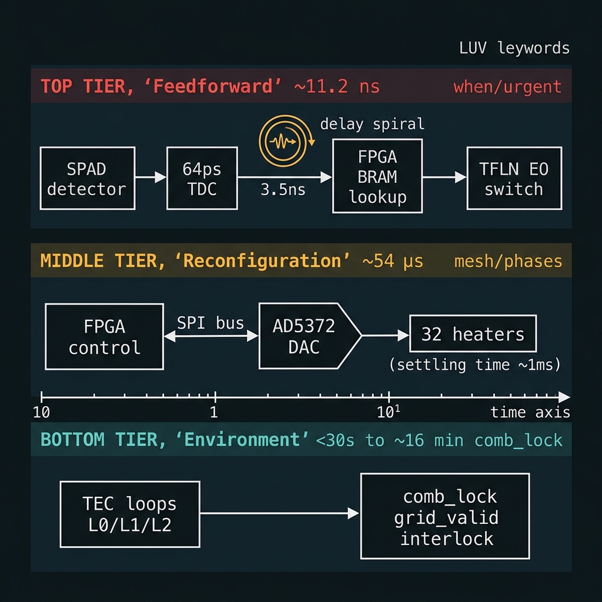Select the TFLN EO switch block
The image size is (602, 602).
(x=514, y=178)
